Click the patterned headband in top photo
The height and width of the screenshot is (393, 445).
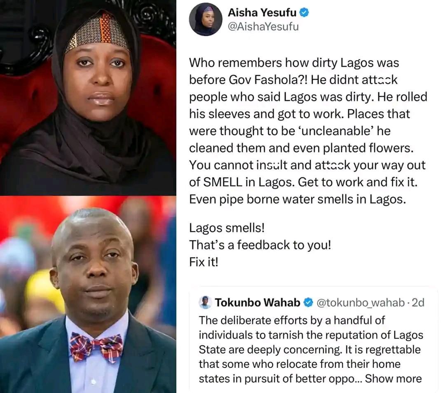[97, 33]
